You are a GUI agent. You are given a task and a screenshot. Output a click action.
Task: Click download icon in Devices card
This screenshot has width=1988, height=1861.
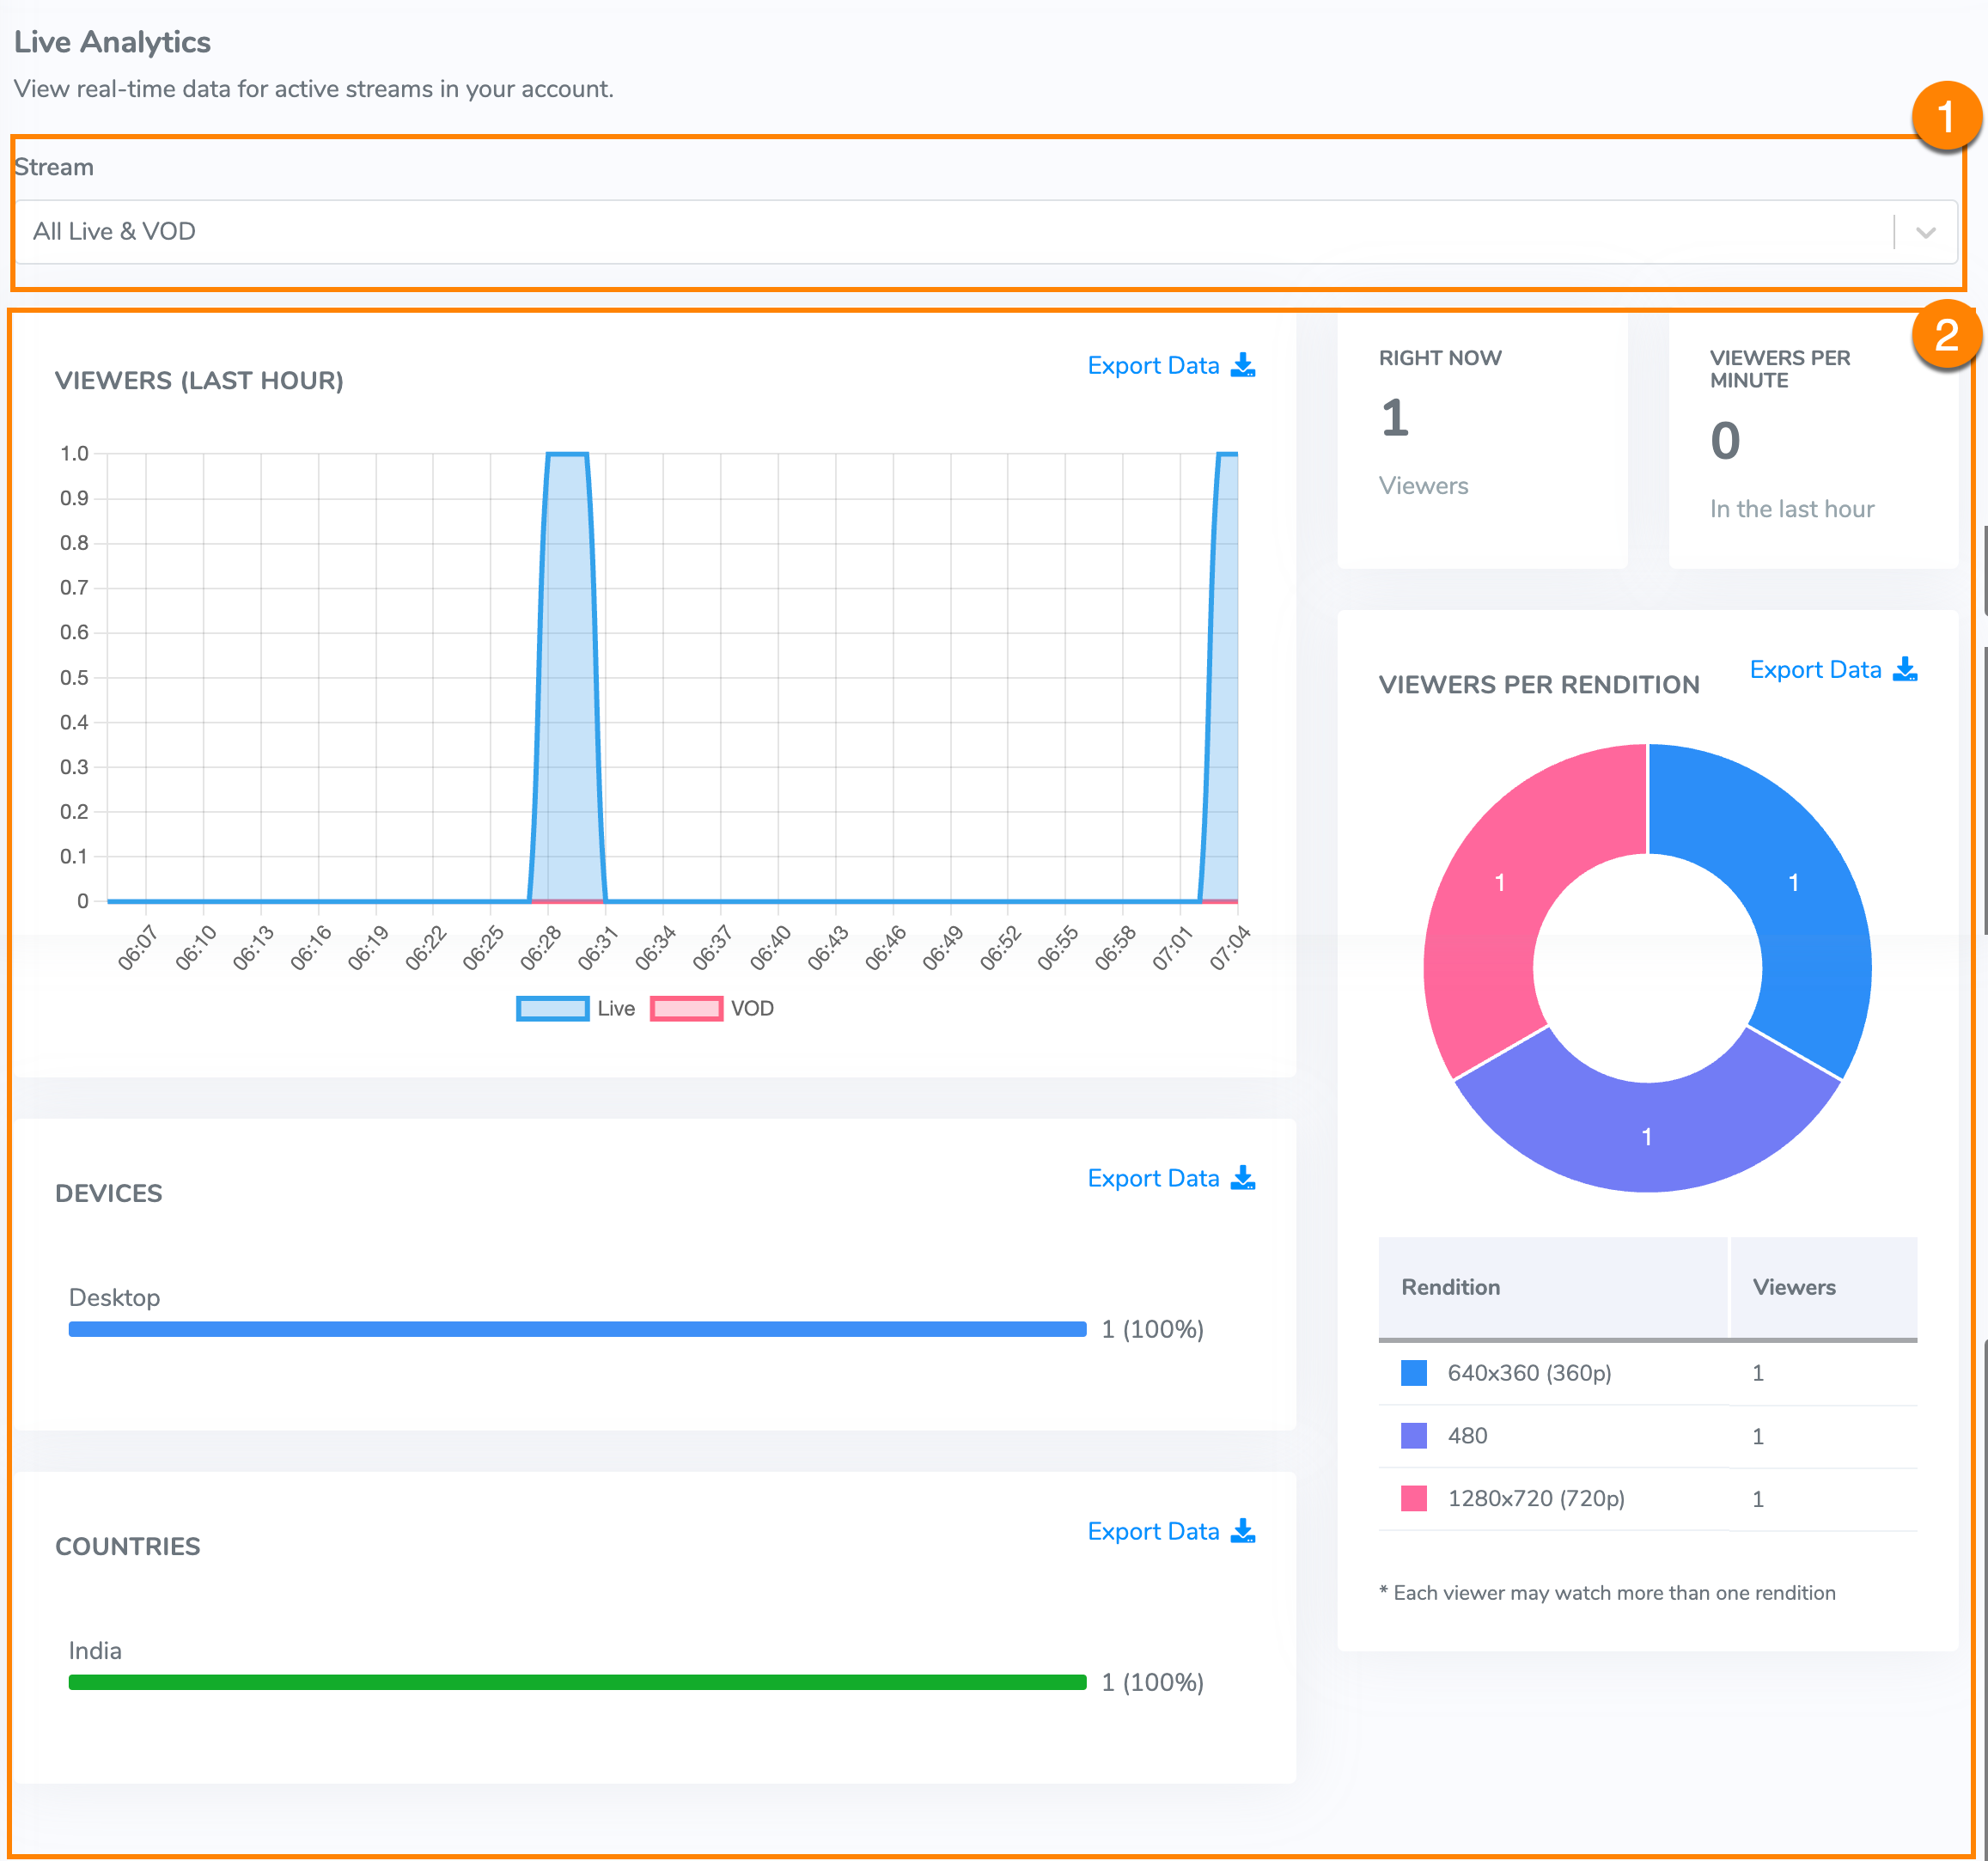[x=1242, y=1178]
